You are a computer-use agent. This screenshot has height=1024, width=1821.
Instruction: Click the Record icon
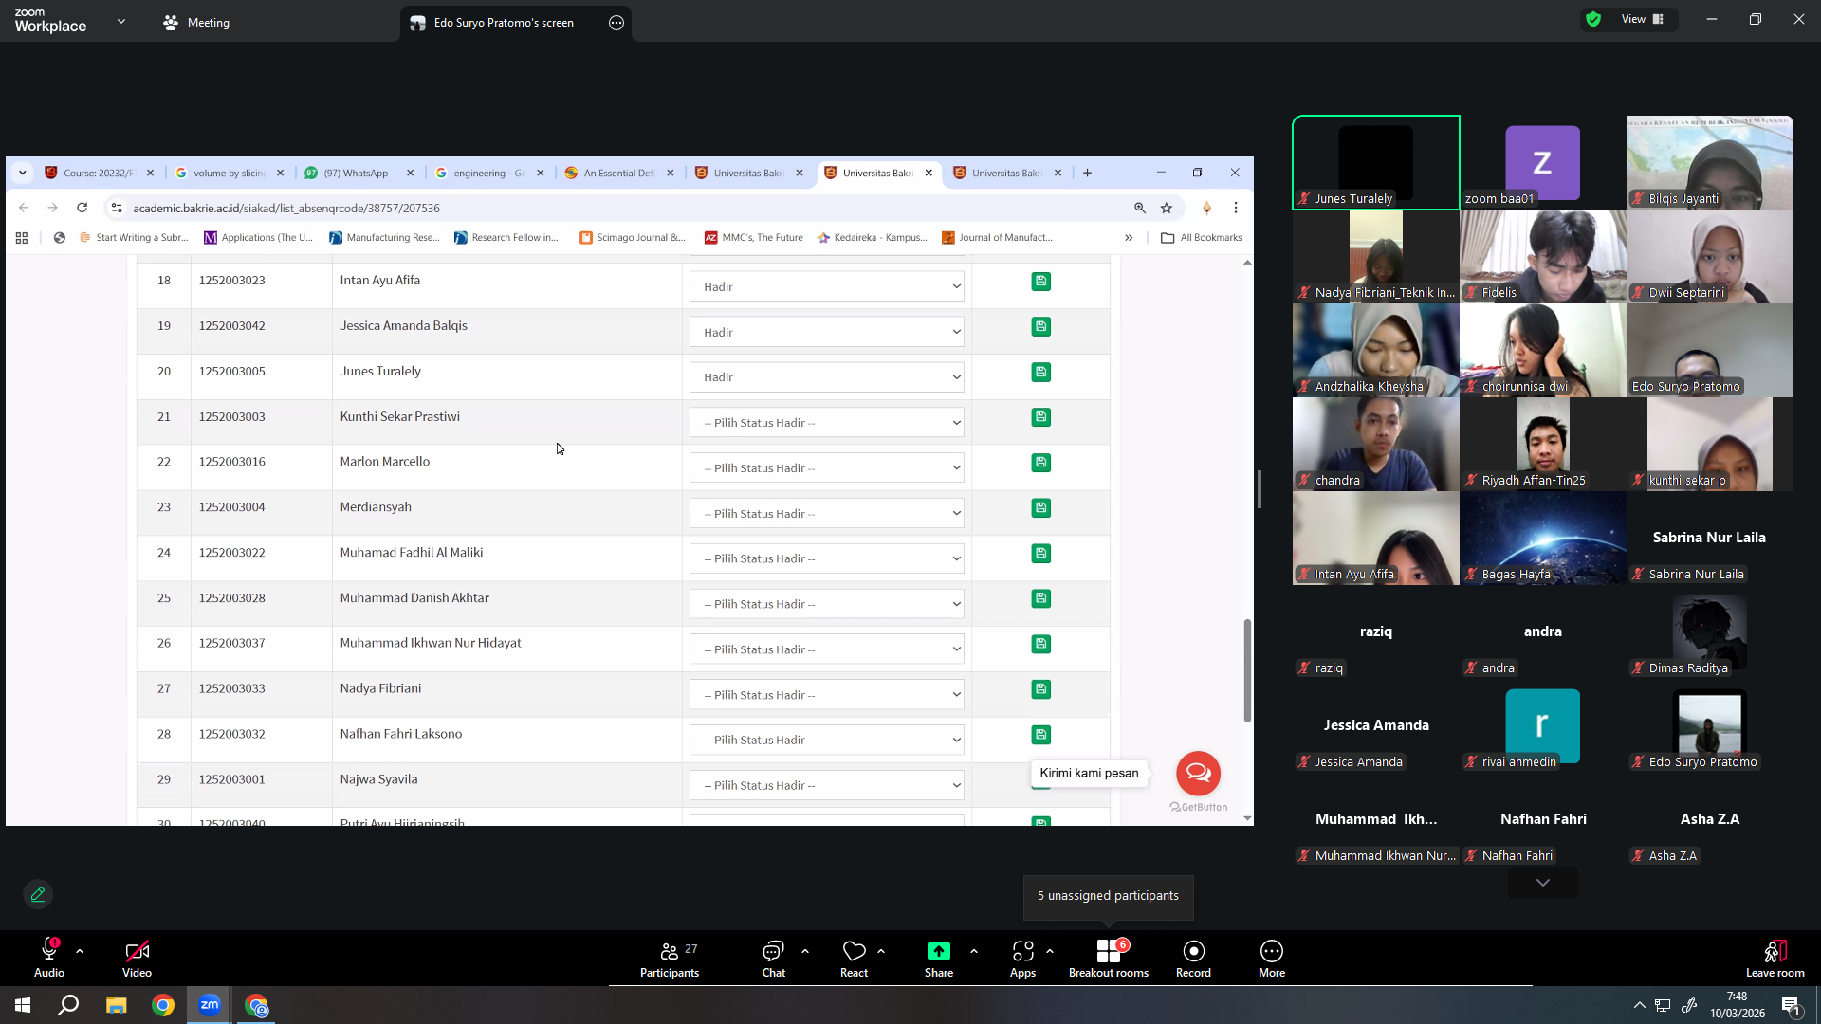pos(1194,951)
